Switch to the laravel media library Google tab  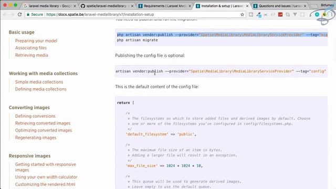click(50, 6)
